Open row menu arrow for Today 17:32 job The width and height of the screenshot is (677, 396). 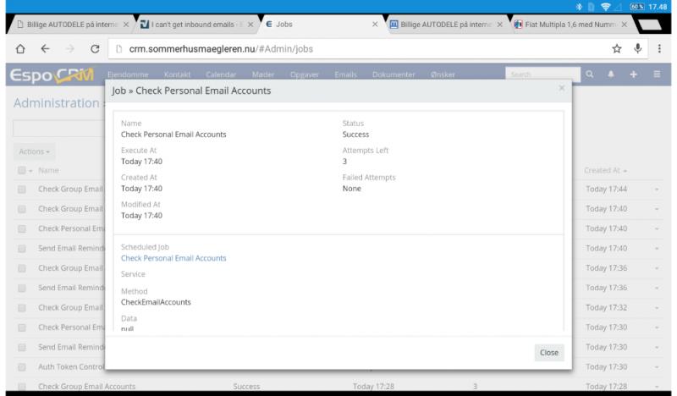tap(656, 308)
